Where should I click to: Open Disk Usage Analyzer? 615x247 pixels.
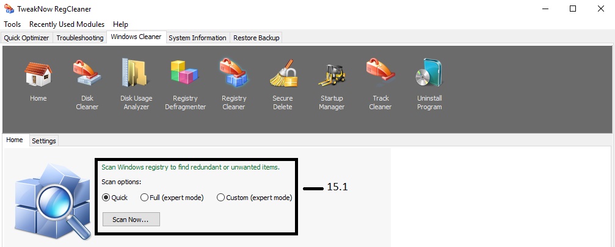click(x=136, y=73)
